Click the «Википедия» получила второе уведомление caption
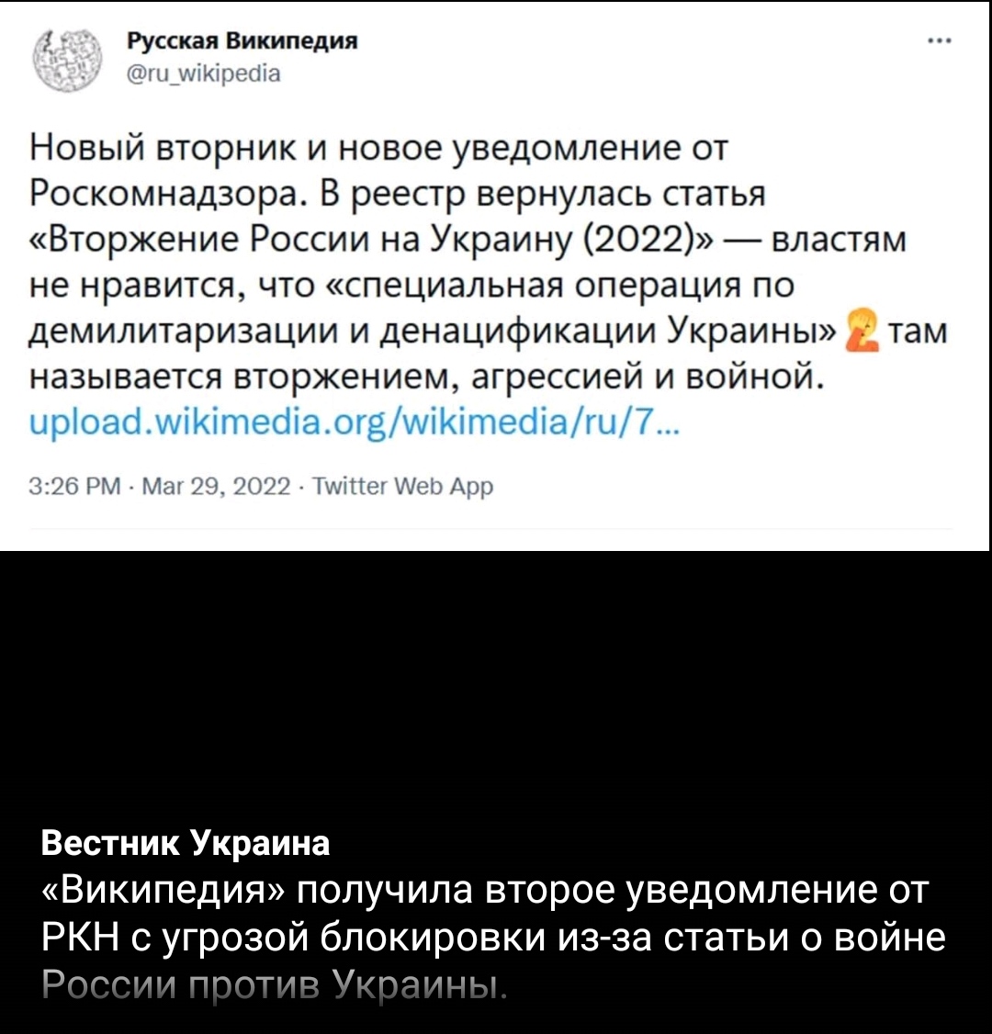Image resolution: width=992 pixels, height=1034 pixels. (x=484, y=890)
